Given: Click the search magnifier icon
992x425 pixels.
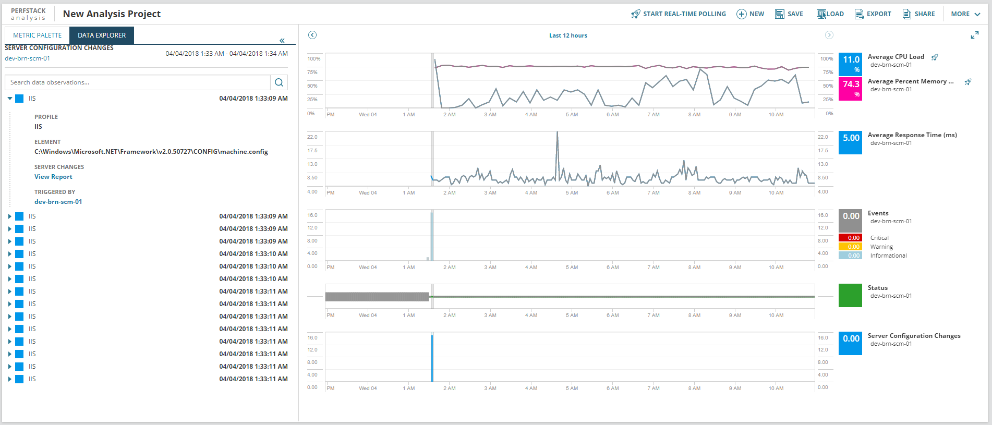Looking at the screenshot, I should coord(279,82).
